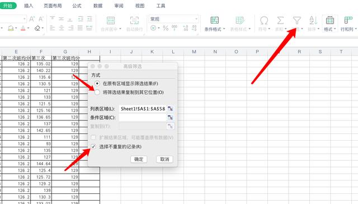Click the Sum sigma icon
The width and height of the screenshot is (358, 204).
(x=280, y=21)
